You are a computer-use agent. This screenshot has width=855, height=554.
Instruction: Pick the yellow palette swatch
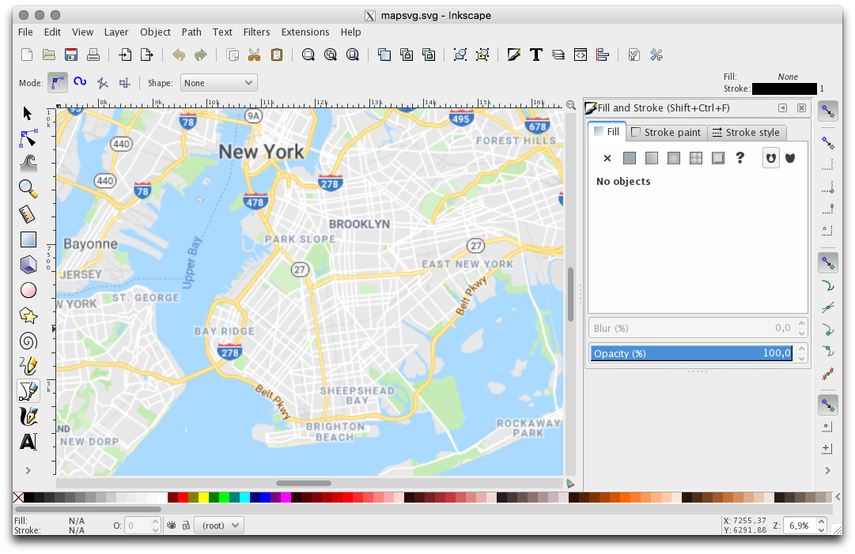[x=202, y=497]
